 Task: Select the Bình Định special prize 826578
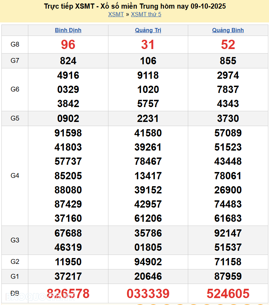click(68, 294)
